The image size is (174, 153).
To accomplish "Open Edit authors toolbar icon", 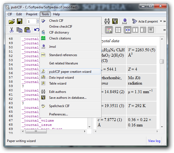I will 107,21.
